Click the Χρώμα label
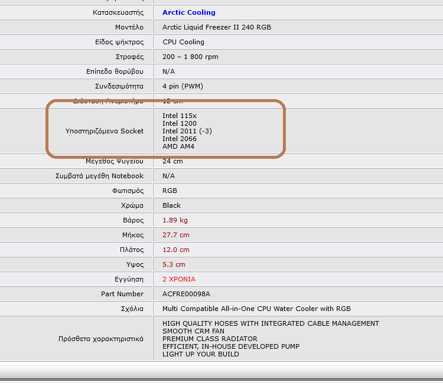443x383 pixels. click(x=132, y=206)
